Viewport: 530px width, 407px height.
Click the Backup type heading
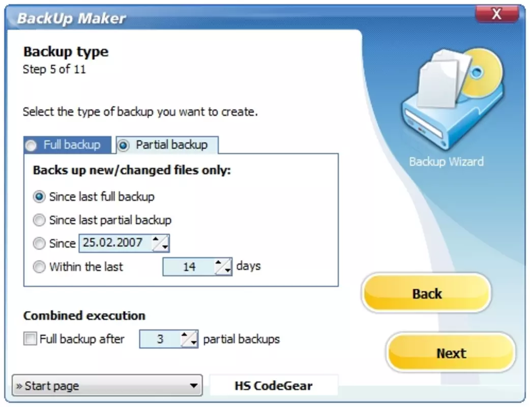click(x=66, y=52)
